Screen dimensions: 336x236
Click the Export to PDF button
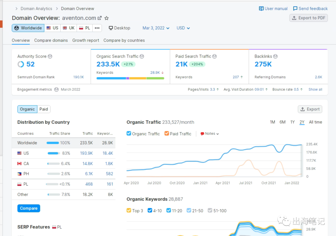tap(308, 18)
